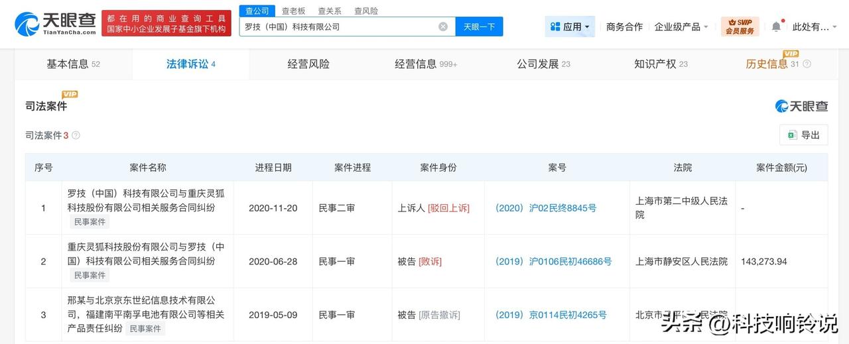Image resolution: width=849 pixels, height=344 pixels.
Task: Switch to the 法律诉讼 tab
Action: (190, 64)
